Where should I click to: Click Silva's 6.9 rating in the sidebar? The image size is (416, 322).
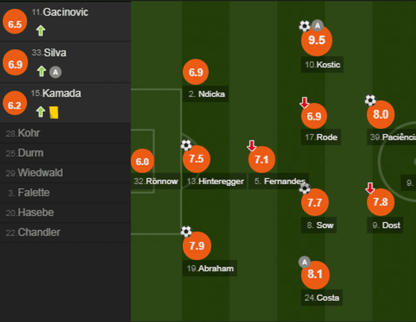point(15,65)
